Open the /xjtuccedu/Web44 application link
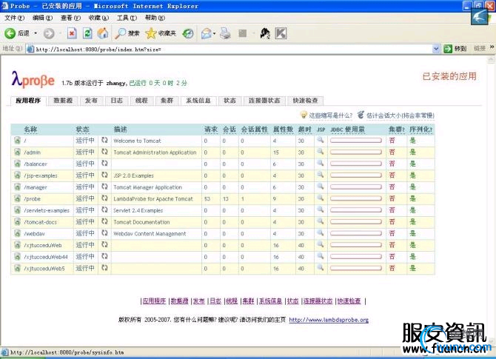 click(46, 257)
